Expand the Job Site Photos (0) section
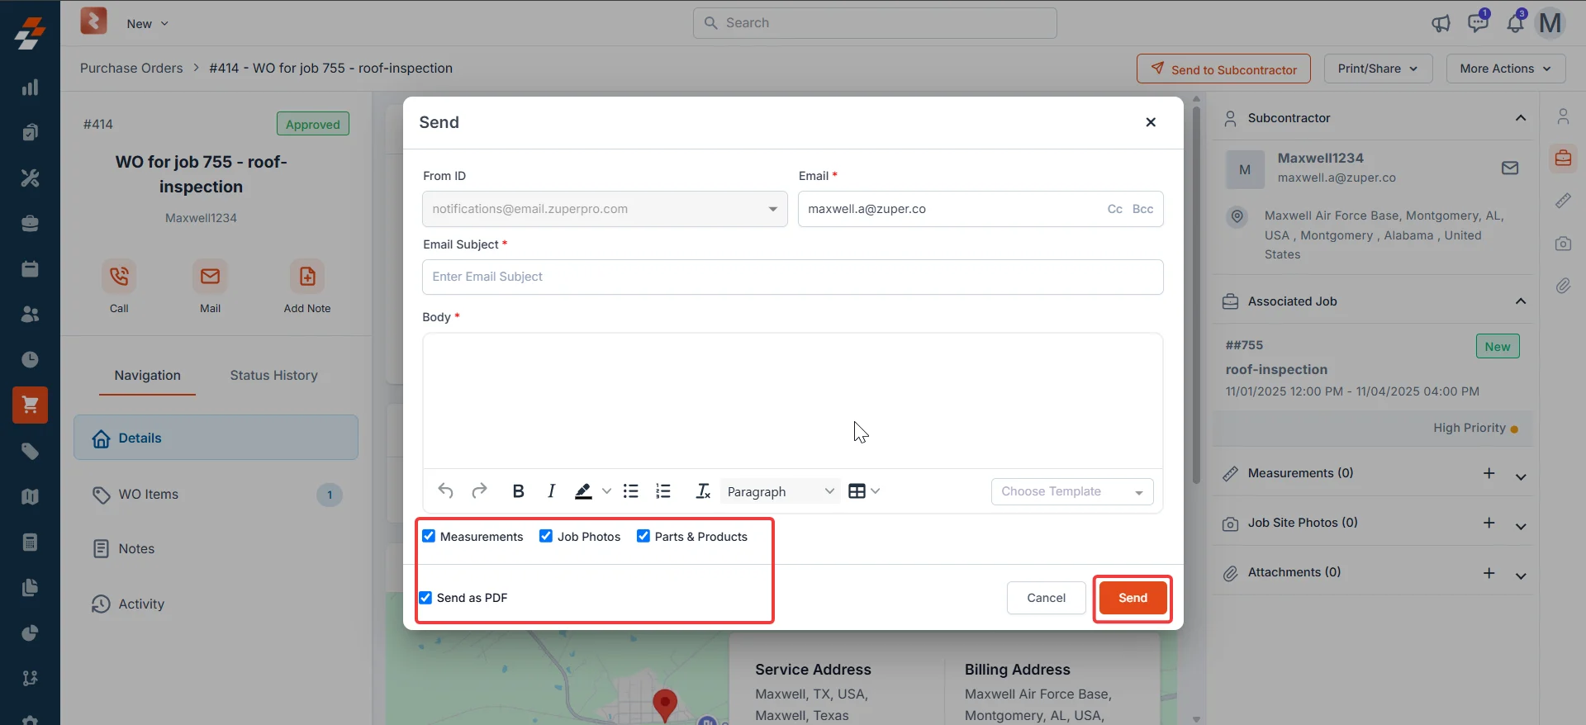Image resolution: width=1586 pixels, height=725 pixels. (x=1521, y=526)
